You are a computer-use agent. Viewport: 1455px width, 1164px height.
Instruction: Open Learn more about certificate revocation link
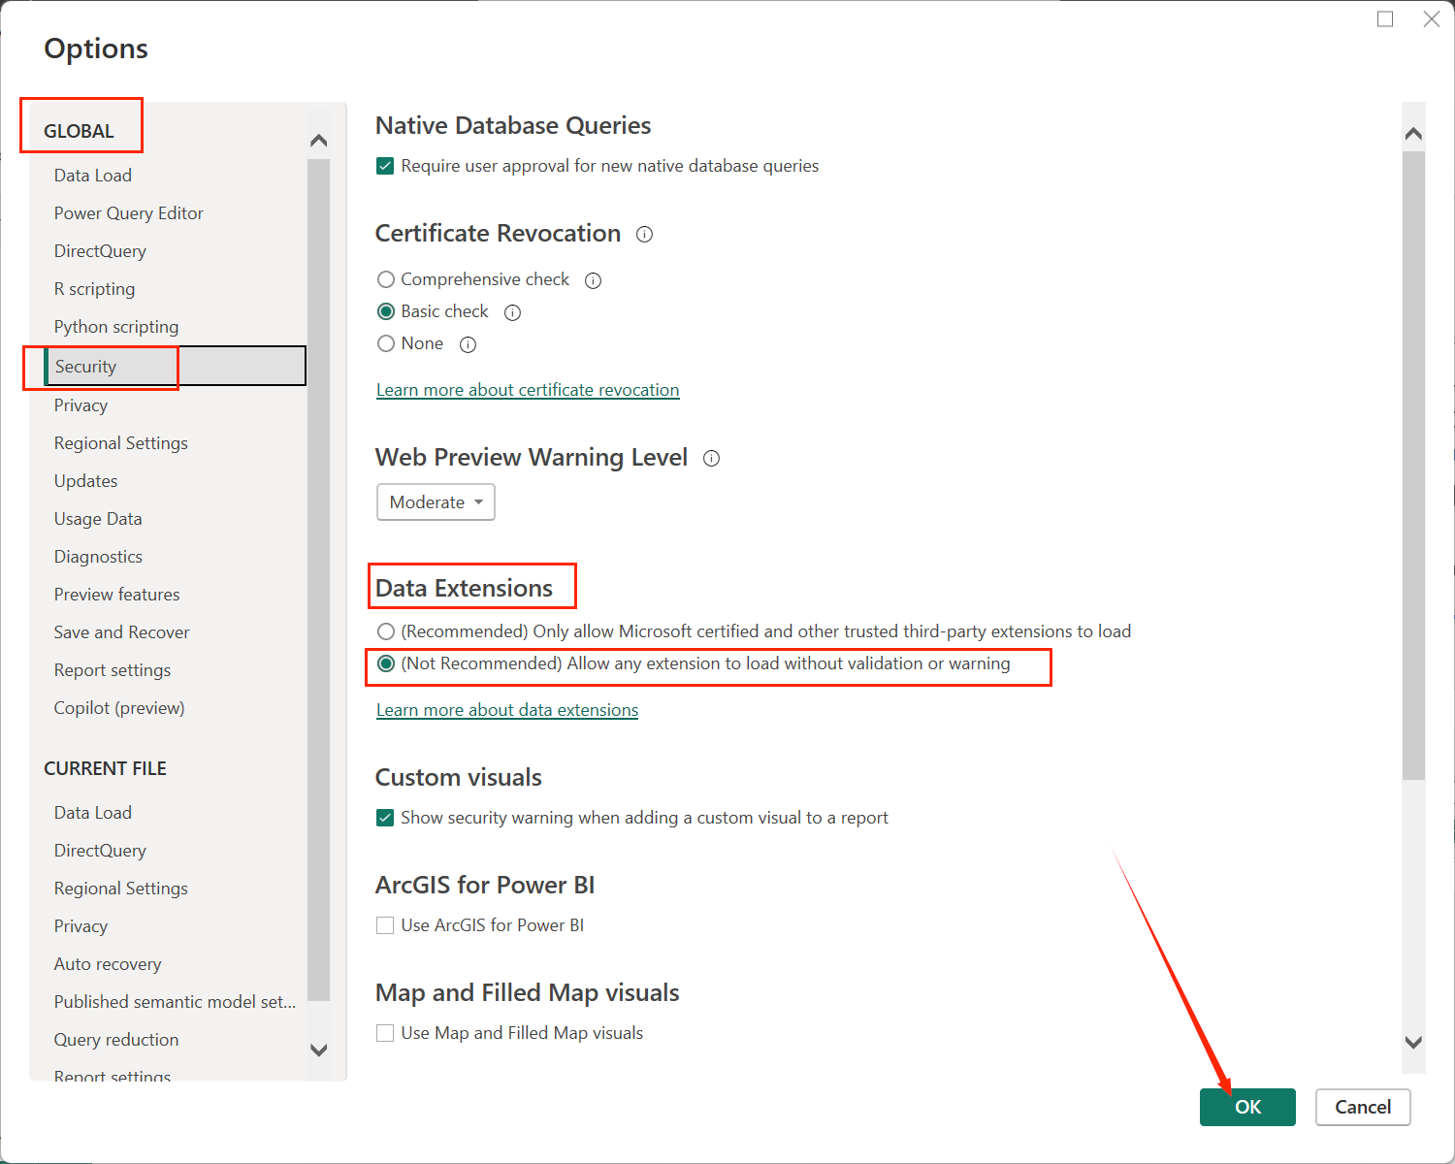pos(527,390)
